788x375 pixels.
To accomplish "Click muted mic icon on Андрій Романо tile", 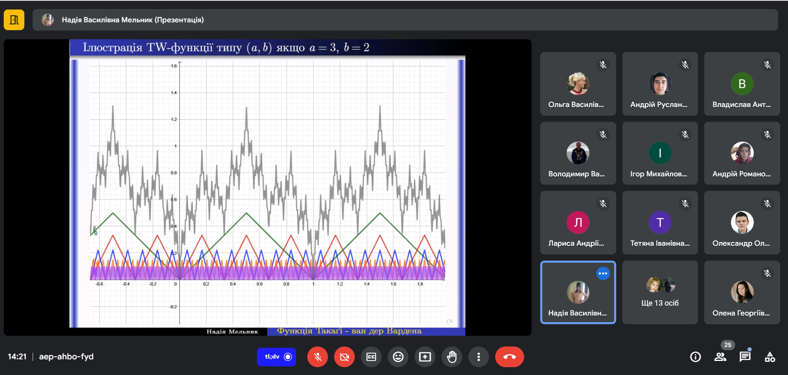I will tap(767, 135).
